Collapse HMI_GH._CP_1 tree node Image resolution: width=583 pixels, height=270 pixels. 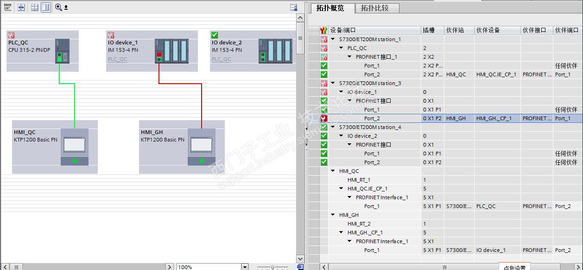(x=342, y=233)
